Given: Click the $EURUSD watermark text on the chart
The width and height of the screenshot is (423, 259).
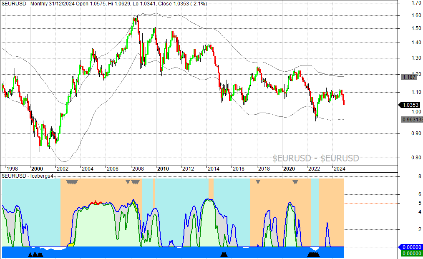Looking at the screenshot, I should 315,158.
